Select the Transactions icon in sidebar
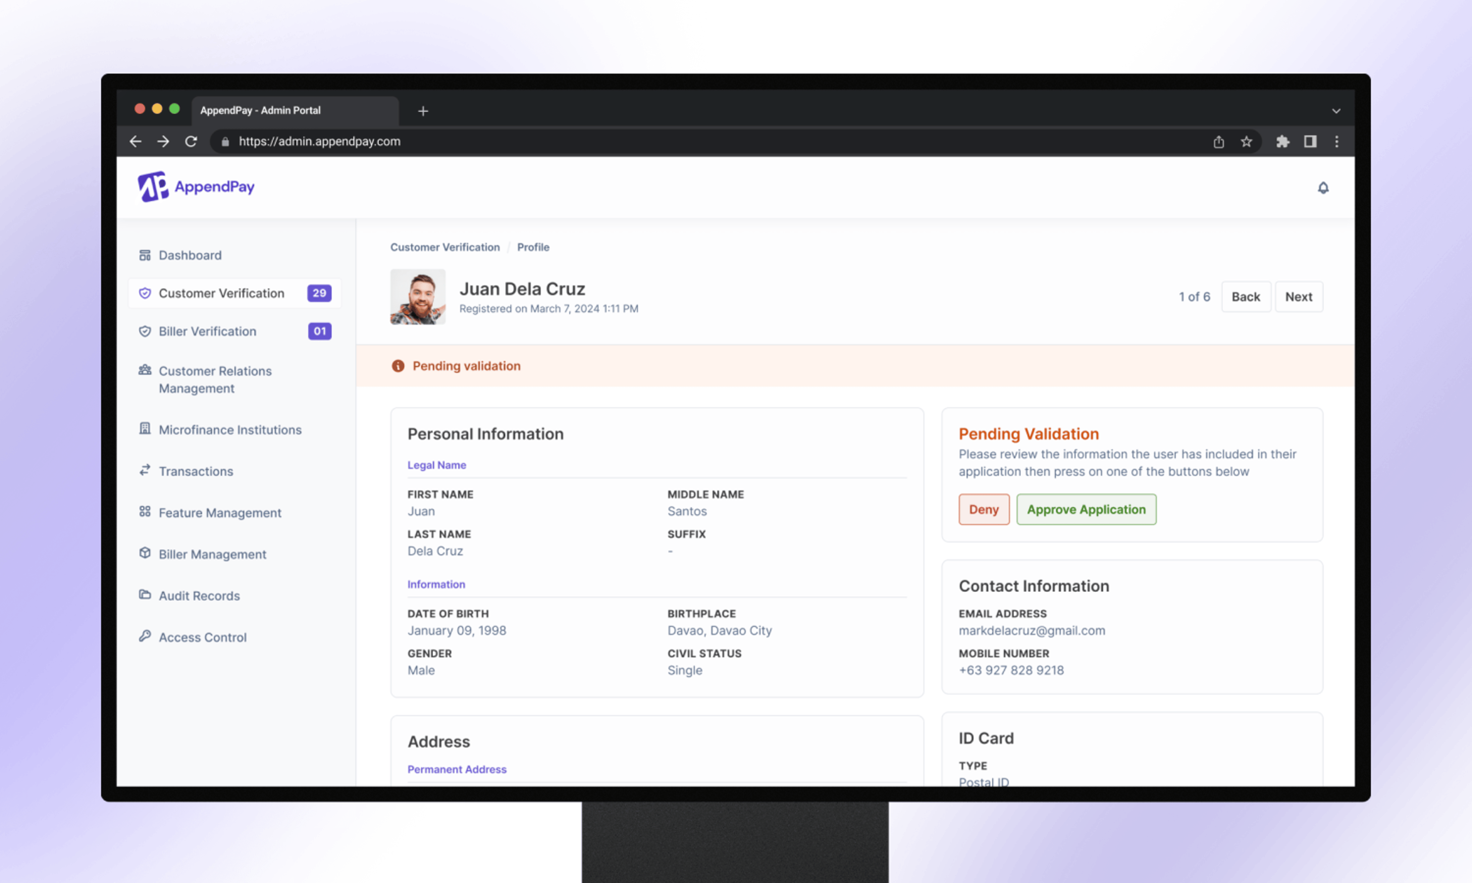 145,470
